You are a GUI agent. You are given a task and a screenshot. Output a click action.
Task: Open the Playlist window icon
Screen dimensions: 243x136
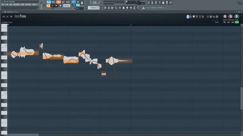[105, 8]
